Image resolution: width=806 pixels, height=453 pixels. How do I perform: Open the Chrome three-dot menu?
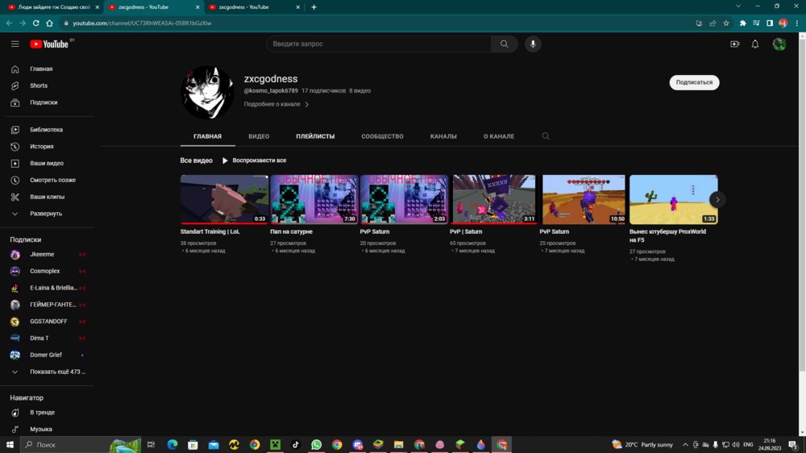797,23
